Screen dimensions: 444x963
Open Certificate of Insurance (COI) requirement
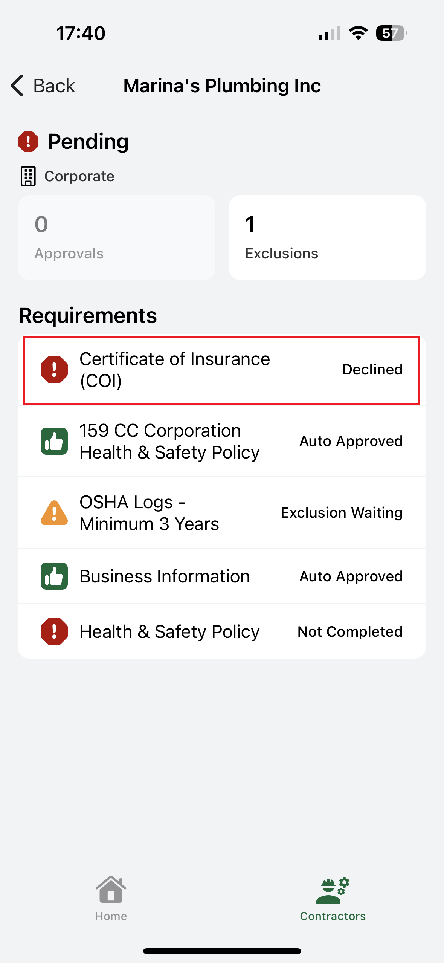pos(175,370)
